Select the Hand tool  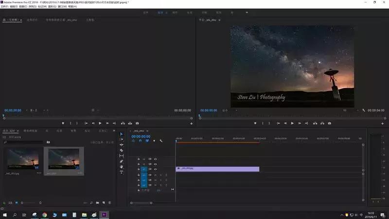coord(122,167)
